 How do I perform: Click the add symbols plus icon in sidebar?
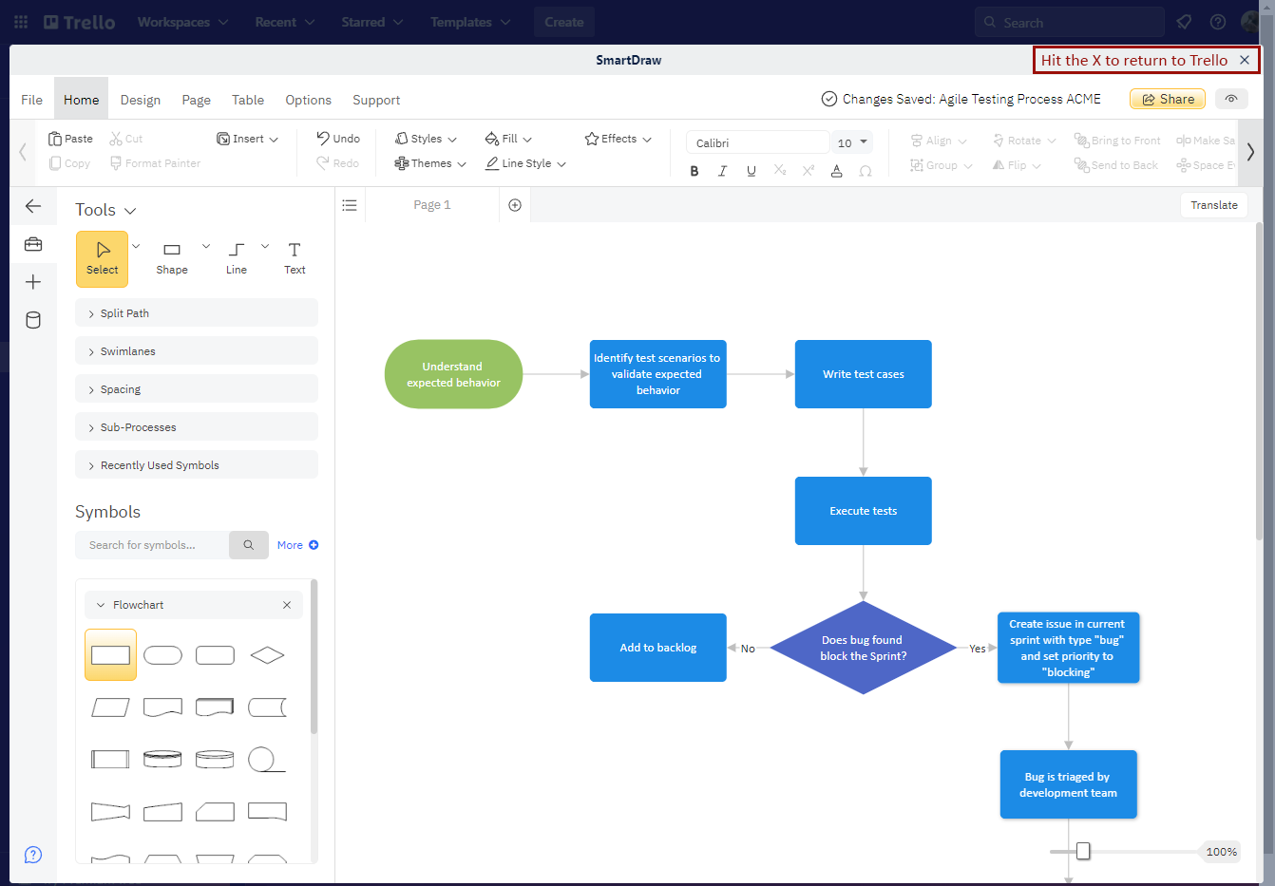[33, 281]
